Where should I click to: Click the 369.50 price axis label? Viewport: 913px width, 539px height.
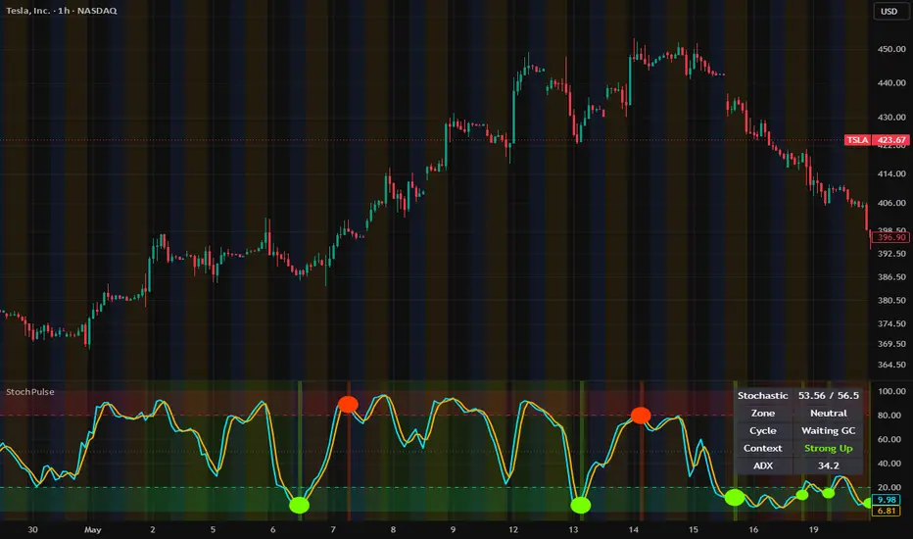click(891, 344)
